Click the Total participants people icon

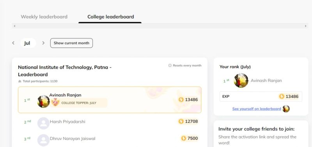tap(20, 81)
